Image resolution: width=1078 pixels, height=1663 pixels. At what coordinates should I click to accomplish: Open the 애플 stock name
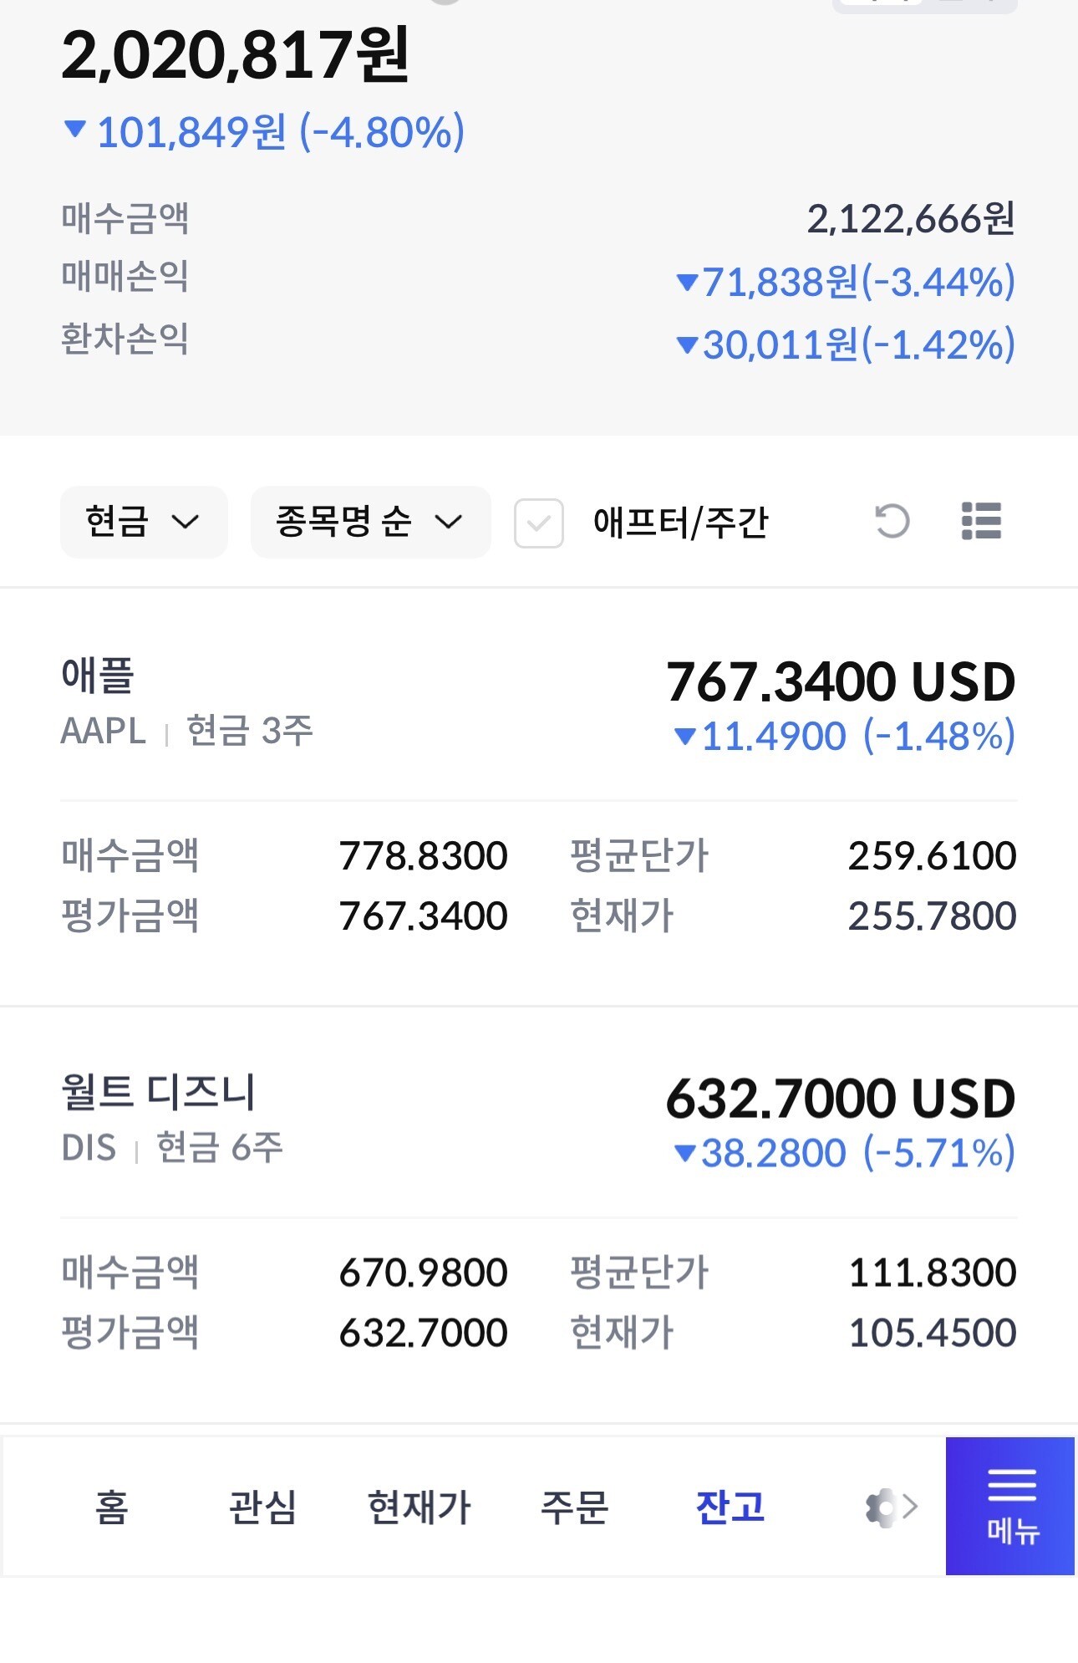pyautogui.click(x=98, y=676)
